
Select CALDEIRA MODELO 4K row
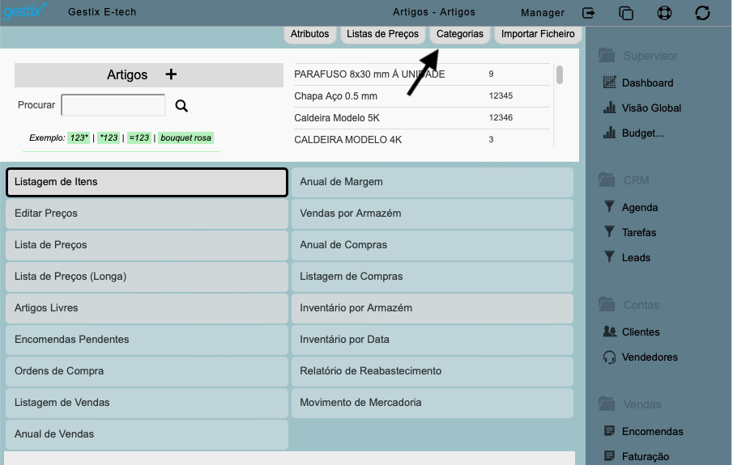(x=422, y=140)
